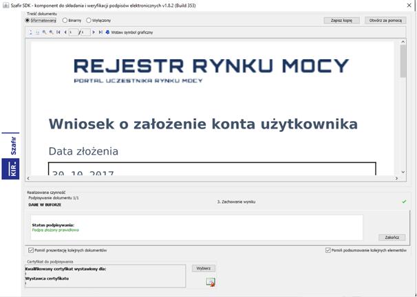The image size is (417, 297).
Task: Click the 'Wniosek o założenie konta użytkownika' heading
Action: (203, 124)
